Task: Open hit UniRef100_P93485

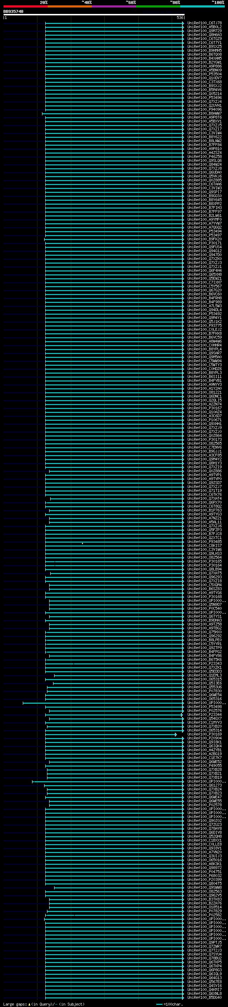Action: pos(204,542)
